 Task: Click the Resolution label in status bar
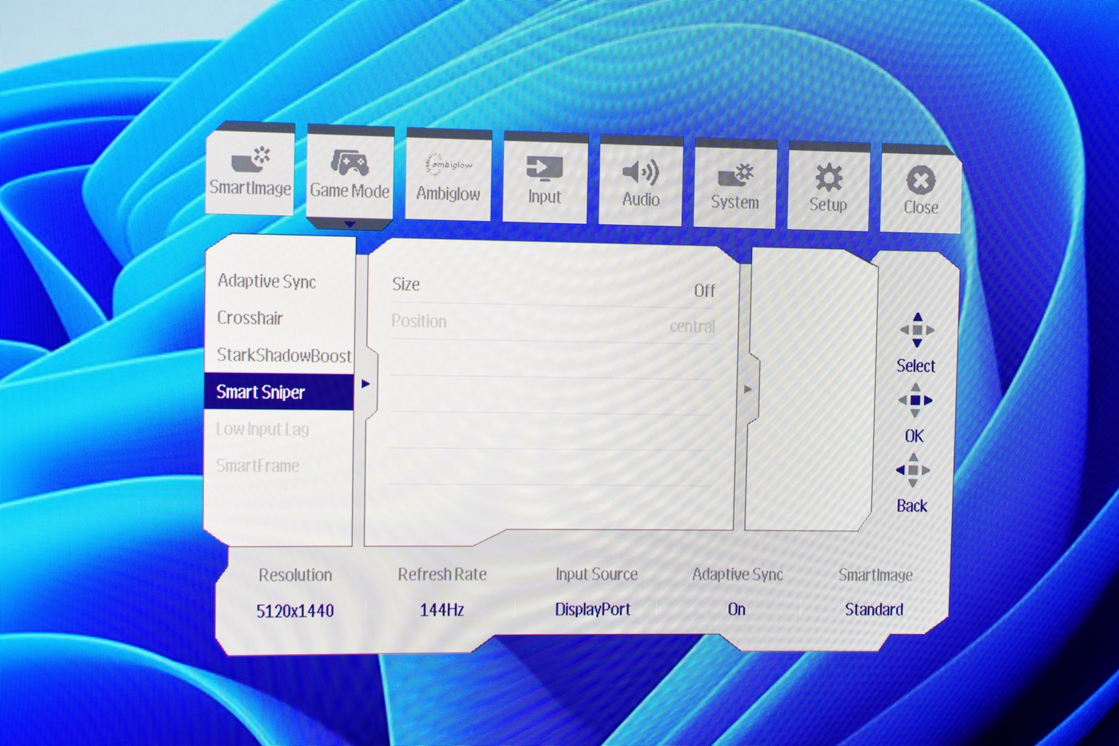coord(296,575)
